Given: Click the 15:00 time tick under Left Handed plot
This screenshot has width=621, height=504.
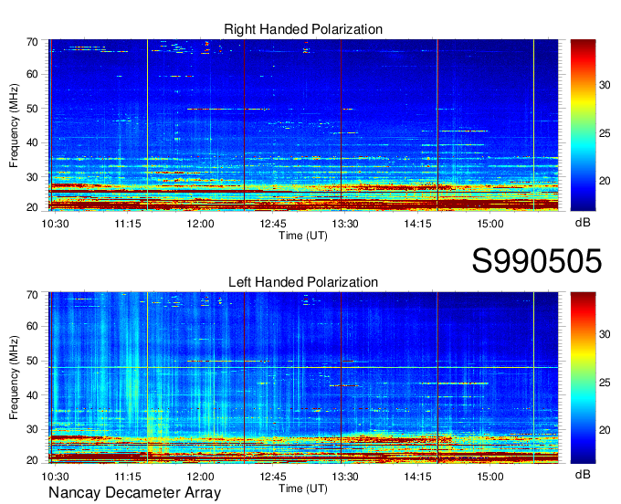Looking at the screenshot, I should pyautogui.click(x=489, y=477).
